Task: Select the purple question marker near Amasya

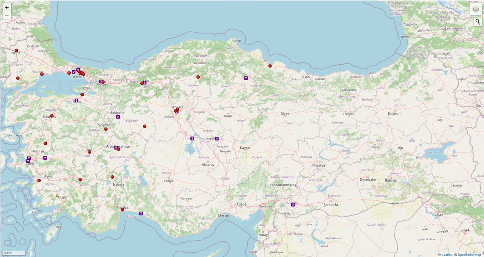Action: [246, 78]
